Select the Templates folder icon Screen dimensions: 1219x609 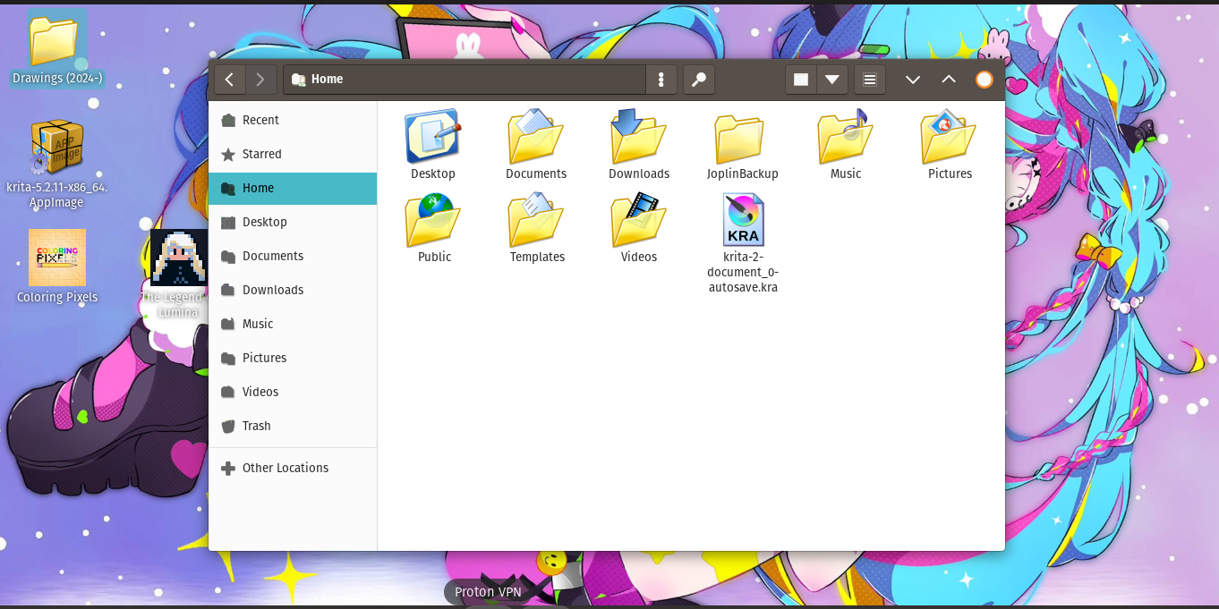(536, 222)
